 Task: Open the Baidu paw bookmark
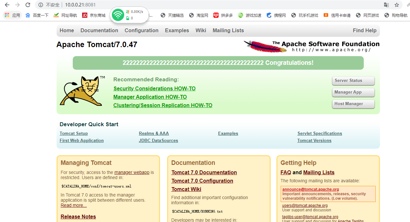pyautogui.click(x=37, y=15)
